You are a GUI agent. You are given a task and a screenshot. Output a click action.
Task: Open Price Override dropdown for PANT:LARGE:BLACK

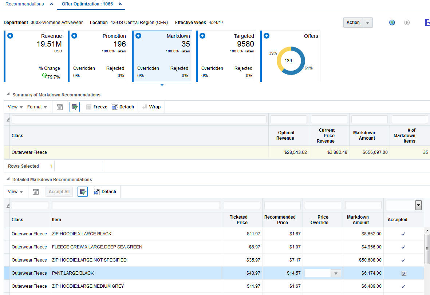click(336, 273)
